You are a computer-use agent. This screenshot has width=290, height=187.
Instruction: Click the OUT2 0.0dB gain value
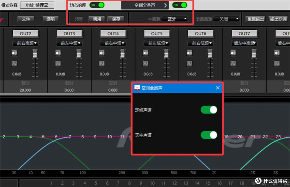tap(17, 74)
